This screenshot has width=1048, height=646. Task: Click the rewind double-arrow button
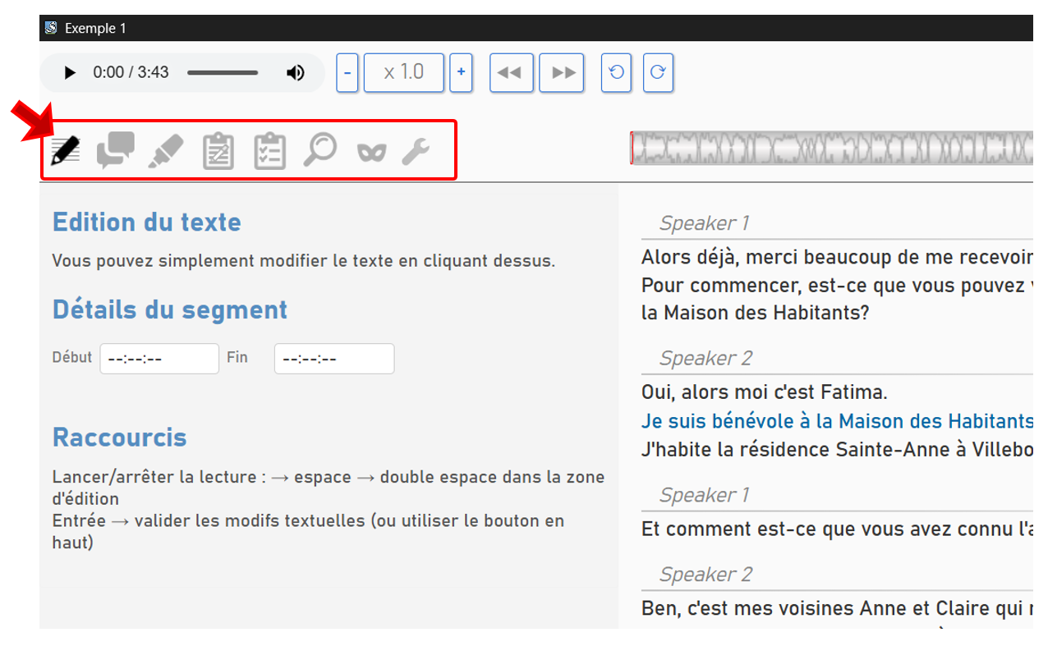(x=512, y=73)
